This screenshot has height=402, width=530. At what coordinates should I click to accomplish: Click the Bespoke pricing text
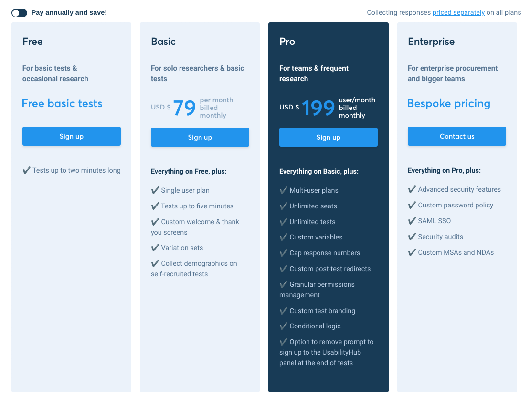449,103
